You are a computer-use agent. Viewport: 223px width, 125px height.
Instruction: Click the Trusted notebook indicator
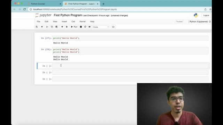(x=179, y=22)
